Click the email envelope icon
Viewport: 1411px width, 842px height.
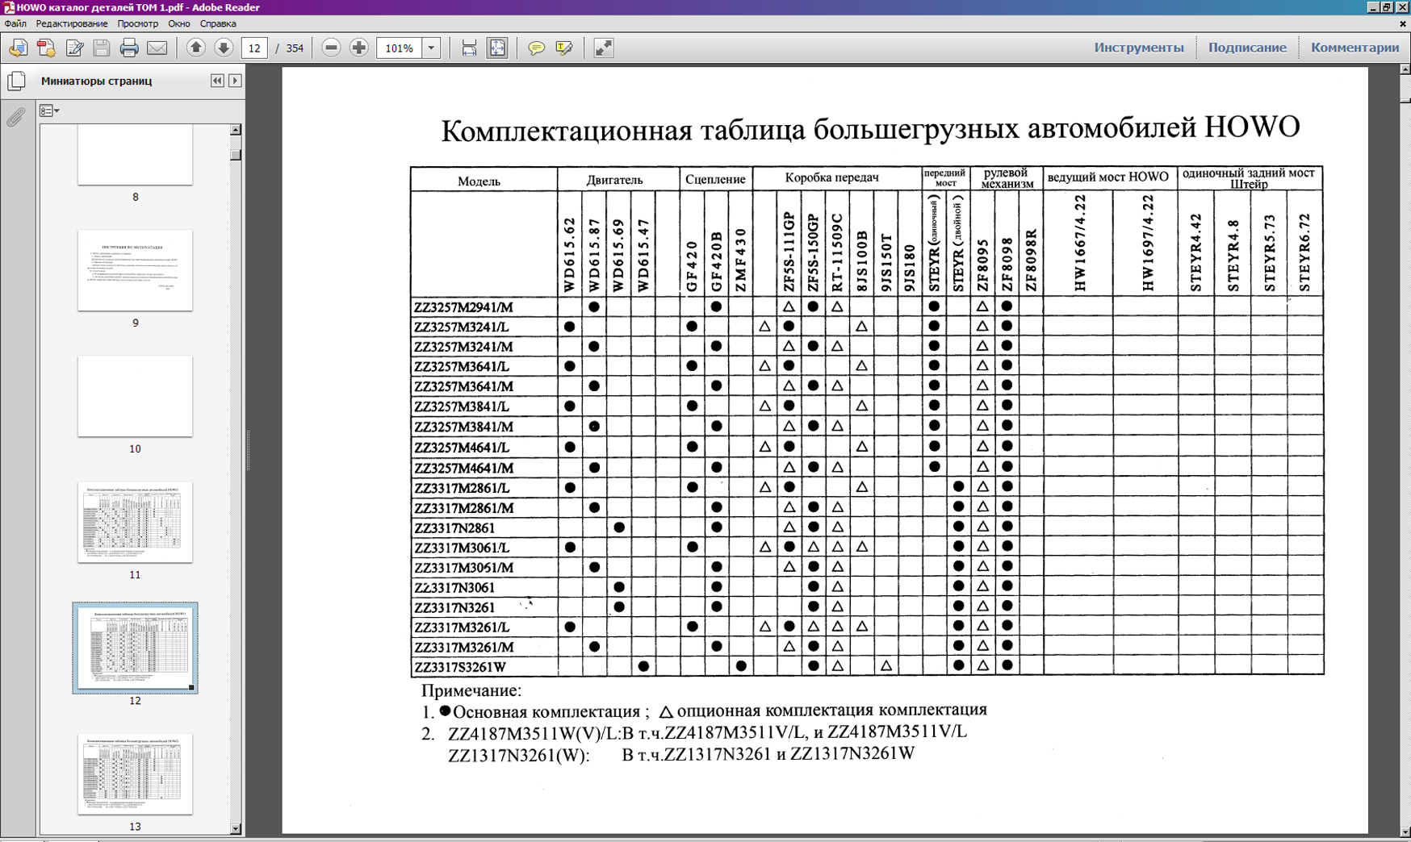(157, 48)
